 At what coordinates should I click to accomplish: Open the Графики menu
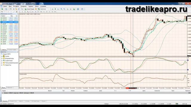[x=23, y=6]
